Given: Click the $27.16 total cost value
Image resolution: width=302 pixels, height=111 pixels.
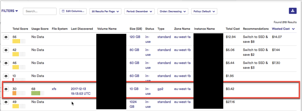Looking at the screenshot, I should tap(231, 102).
